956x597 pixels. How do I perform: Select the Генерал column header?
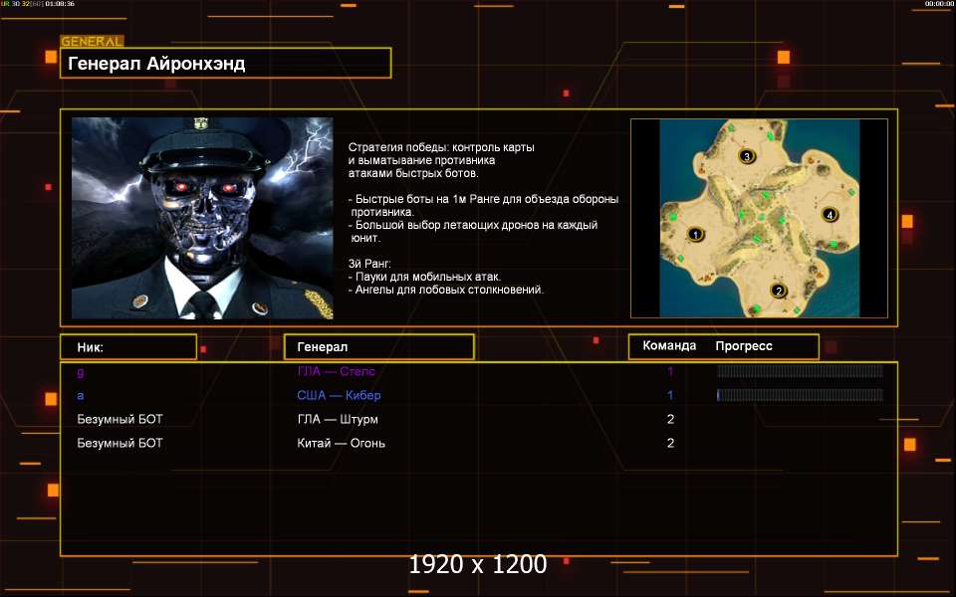pos(379,347)
